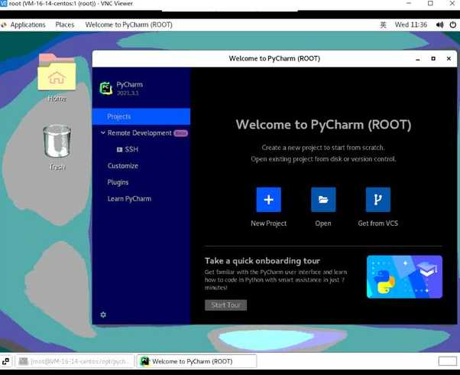Select the Projects tab
460x375 pixels.
141,116
